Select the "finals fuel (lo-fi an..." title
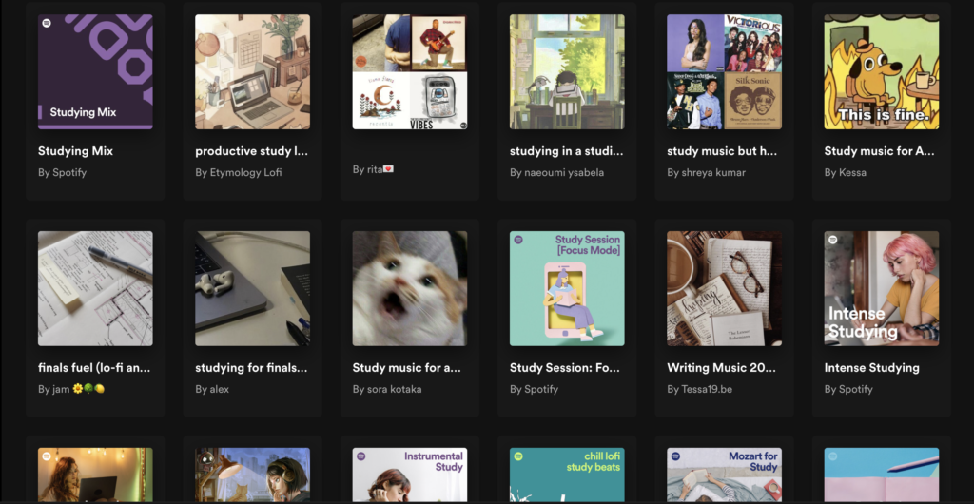 click(94, 367)
